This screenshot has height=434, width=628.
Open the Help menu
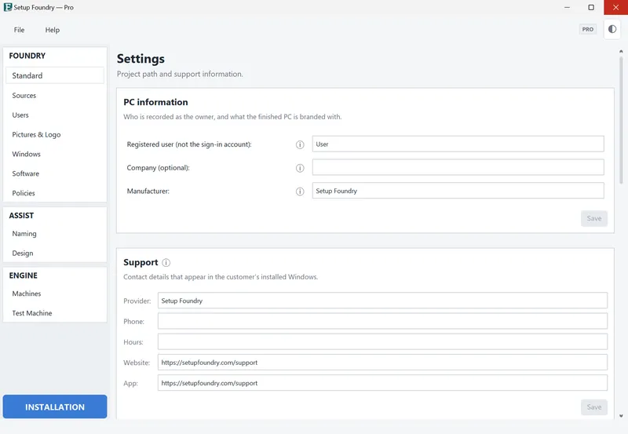coord(53,30)
